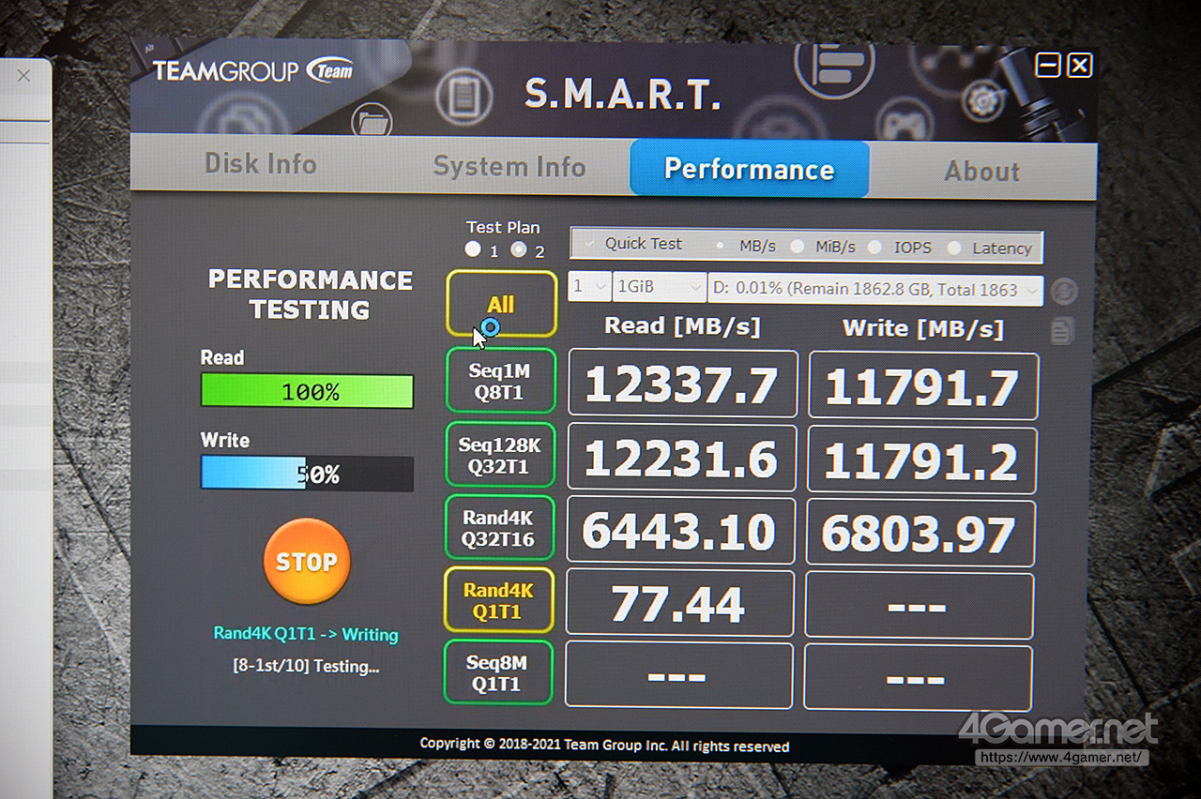This screenshot has height=799, width=1201.
Task: Open the 1GiB test size dropdown
Action: click(x=659, y=288)
